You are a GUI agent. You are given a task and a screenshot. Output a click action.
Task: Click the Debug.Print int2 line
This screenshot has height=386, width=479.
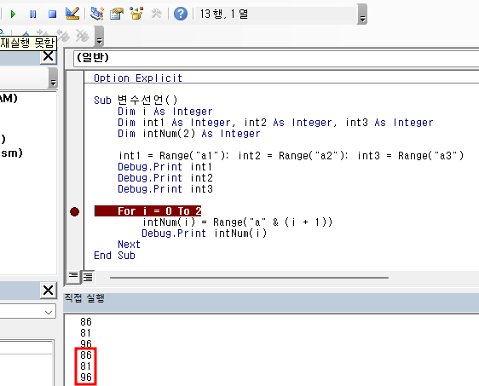coord(165,178)
